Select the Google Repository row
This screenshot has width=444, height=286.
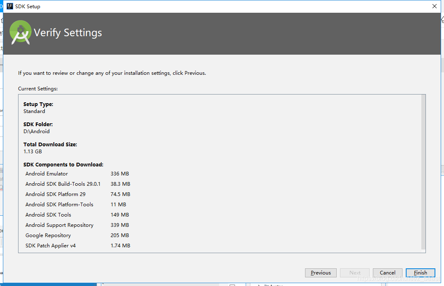tap(78, 235)
